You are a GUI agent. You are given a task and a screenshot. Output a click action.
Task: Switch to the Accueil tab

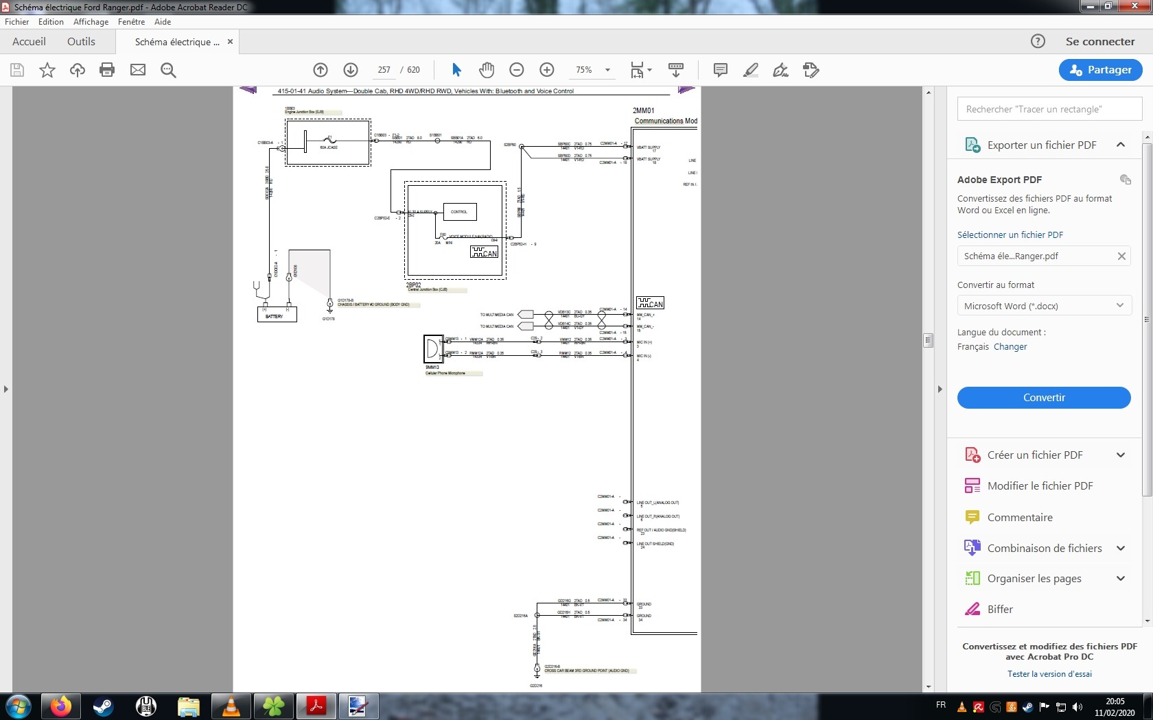point(29,42)
